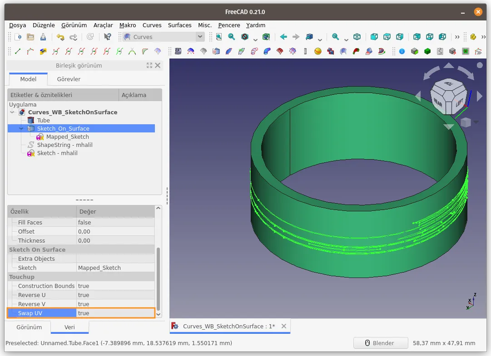Screen dimensions: 491x356
Task: Switch to the front view cube icon
Action: (374, 37)
